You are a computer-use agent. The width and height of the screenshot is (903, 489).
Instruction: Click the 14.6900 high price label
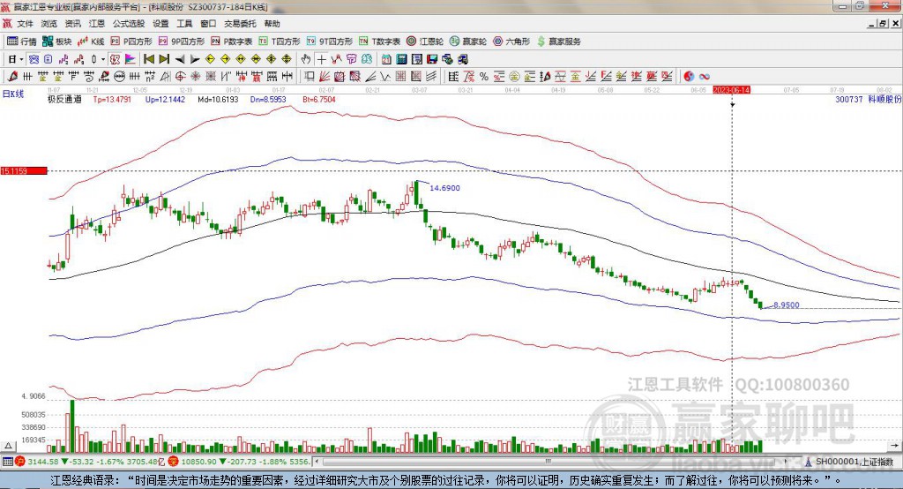[x=445, y=188]
